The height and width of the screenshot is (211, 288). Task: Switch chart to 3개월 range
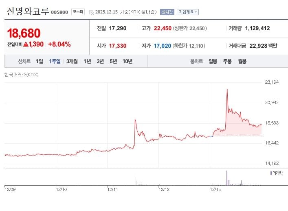[x=72, y=62]
